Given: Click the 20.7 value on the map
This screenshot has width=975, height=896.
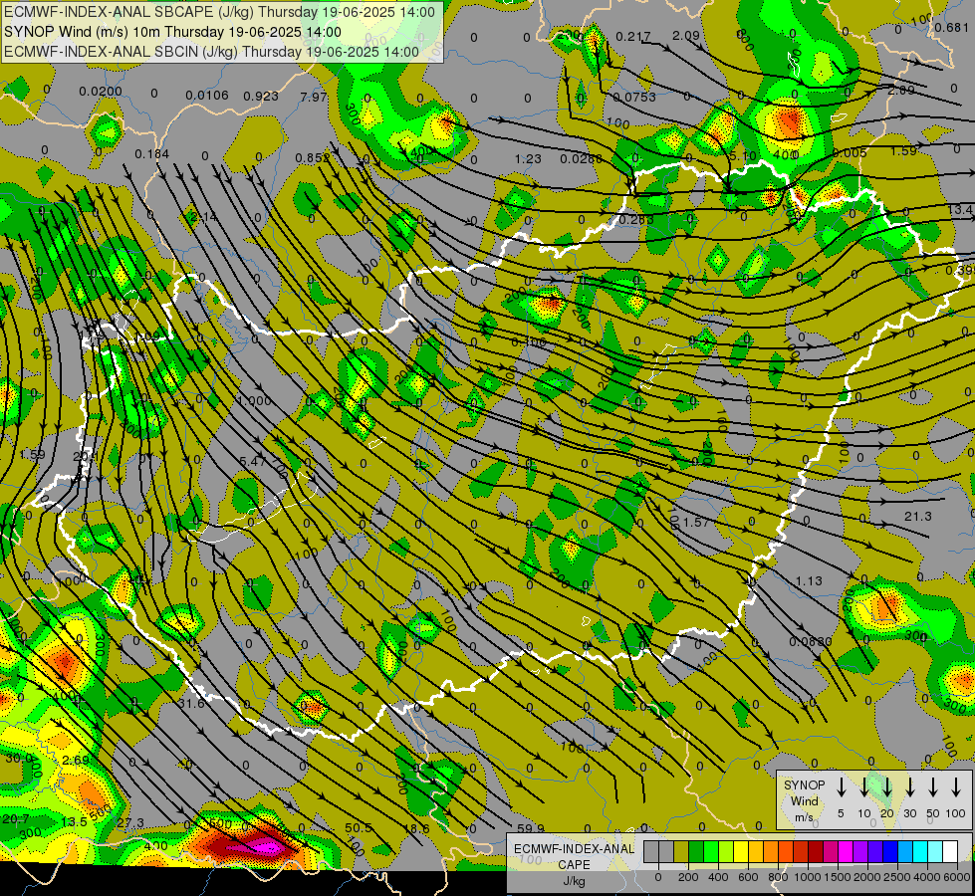Looking at the screenshot, I should pyautogui.click(x=15, y=819).
